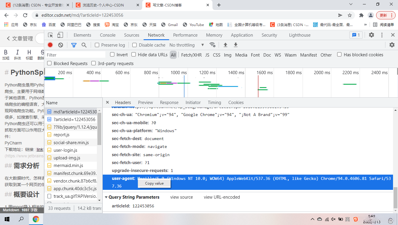Click the browser address bar
The height and width of the screenshot is (225, 398).
[187, 15]
